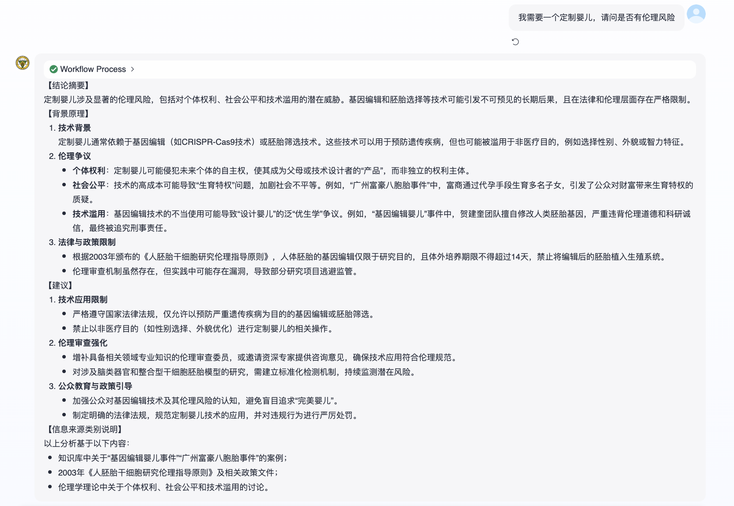Viewport: 734px width, 506px height.
Task: Click the green checkmark status icon
Action: click(x=54, y=69)
